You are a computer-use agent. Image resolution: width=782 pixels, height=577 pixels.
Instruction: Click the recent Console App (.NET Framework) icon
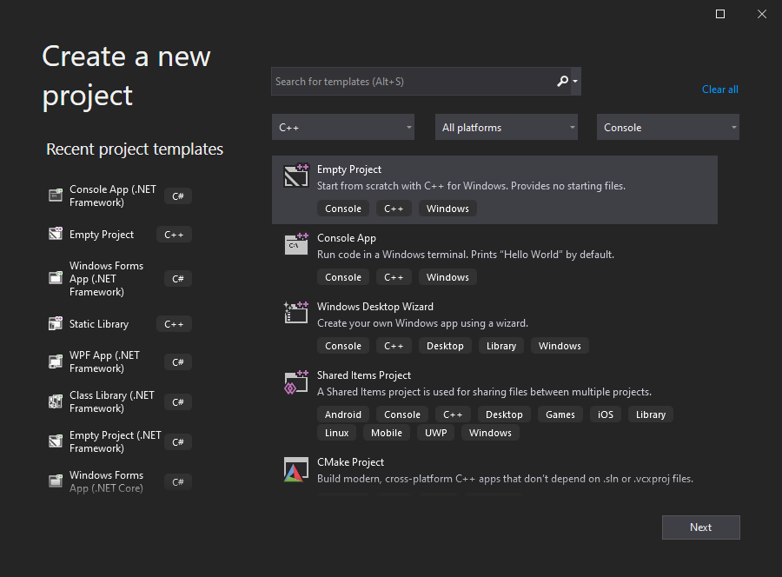click(56, 196)
